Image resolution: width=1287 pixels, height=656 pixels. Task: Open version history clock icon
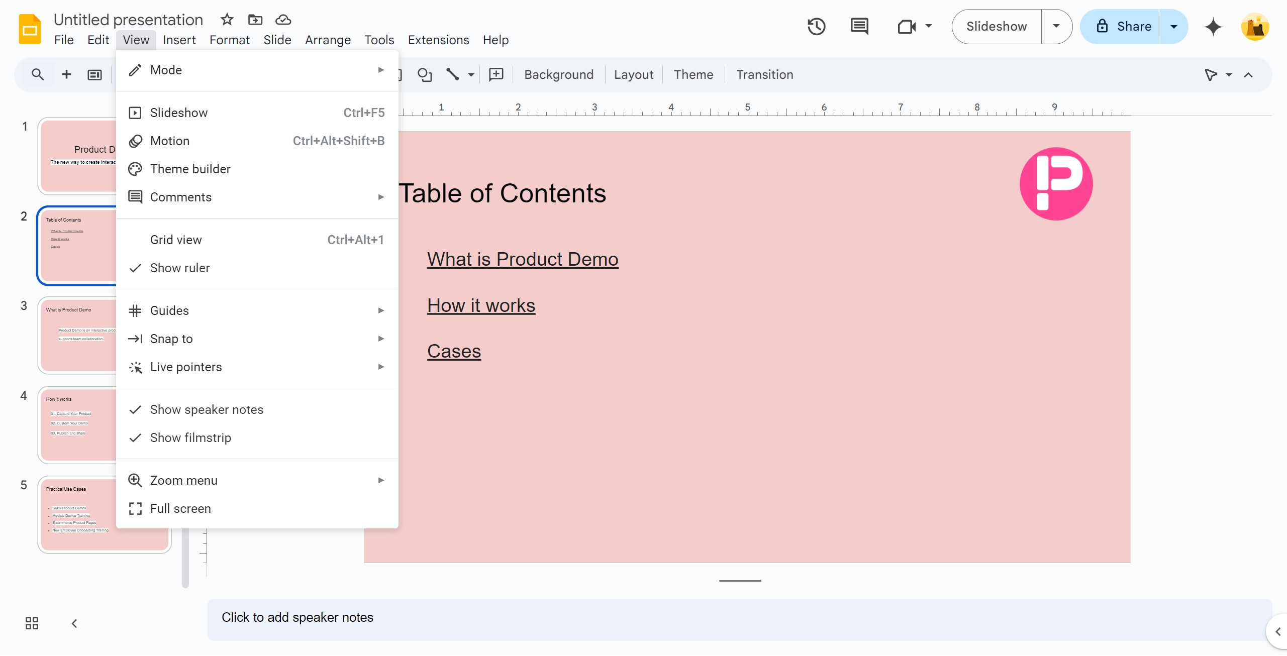tap(816, 27)
